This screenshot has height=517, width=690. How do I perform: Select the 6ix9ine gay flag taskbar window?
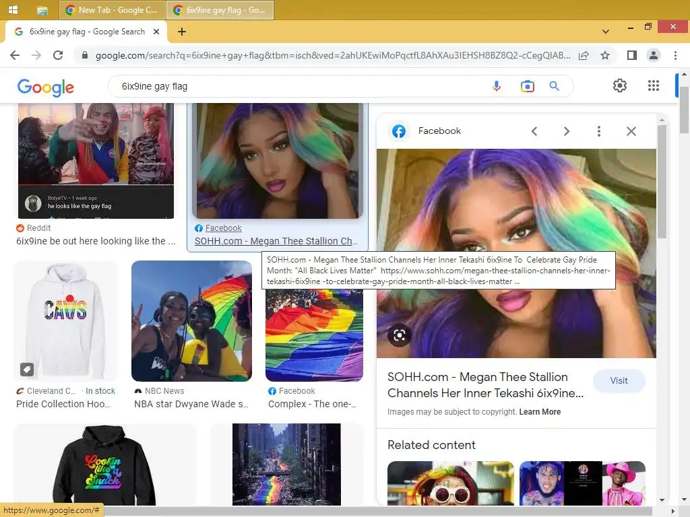(x=220, y=9)
